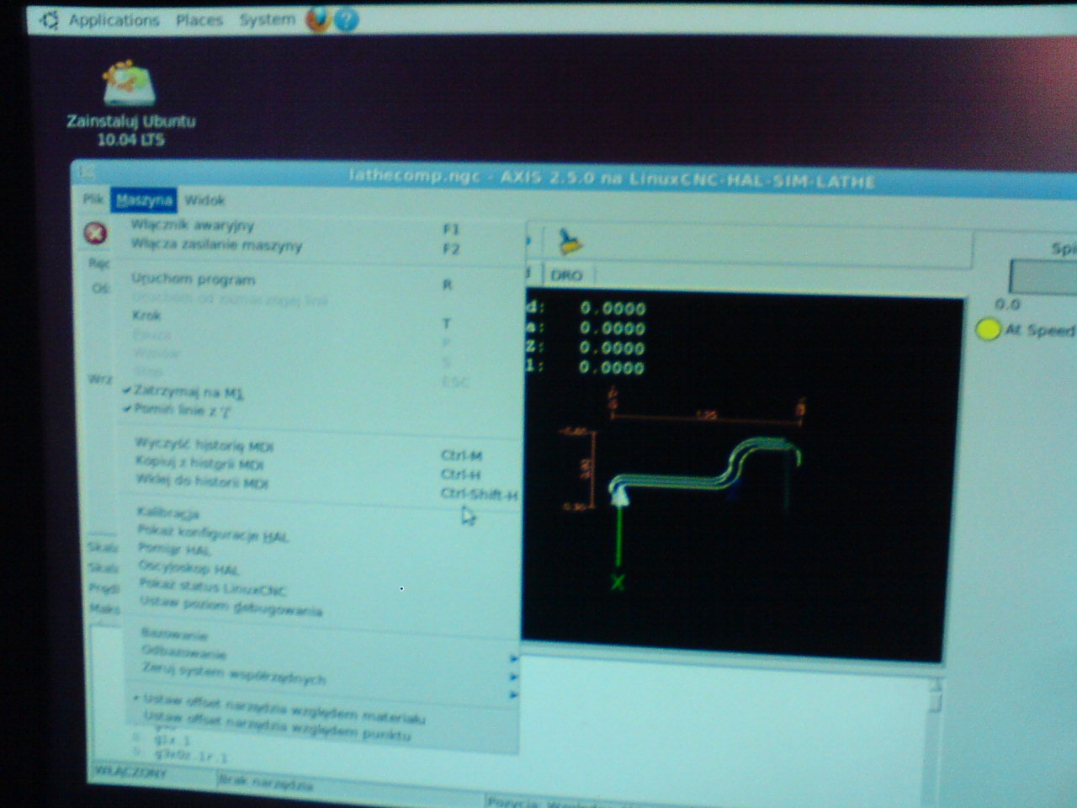Launch Firefox from the top panel
1077x808 pixels.
[x=318, y=19]
